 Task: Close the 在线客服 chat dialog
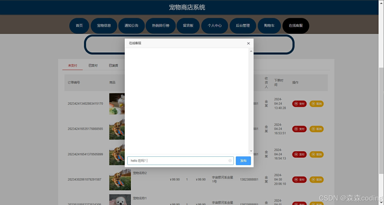(x=248, y=43)
